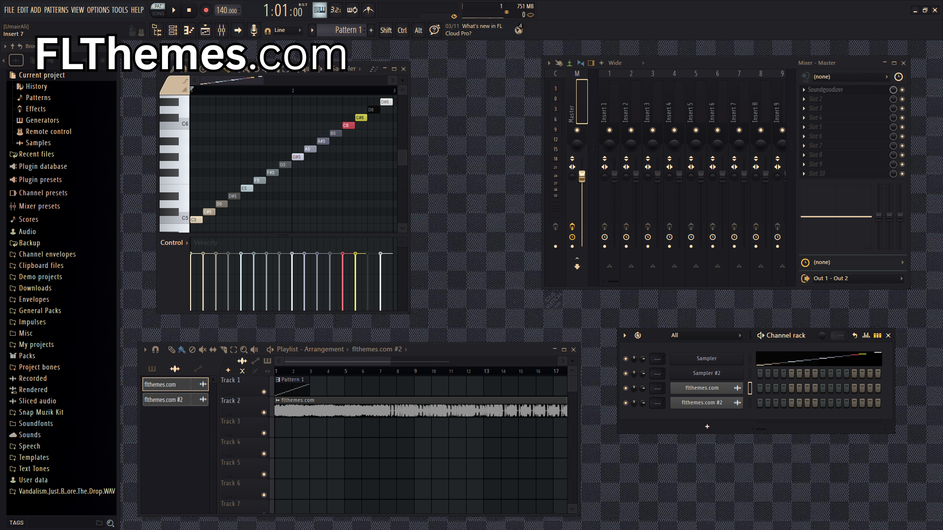Open the OPTIONS menu

pos(98,10)
